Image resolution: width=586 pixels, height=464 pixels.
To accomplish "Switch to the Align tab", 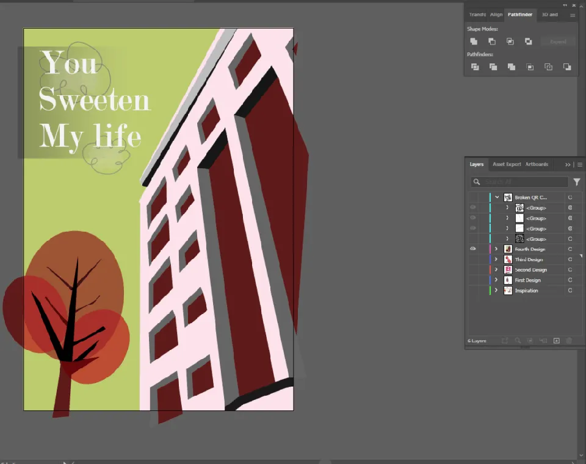I will coord(496,15).
